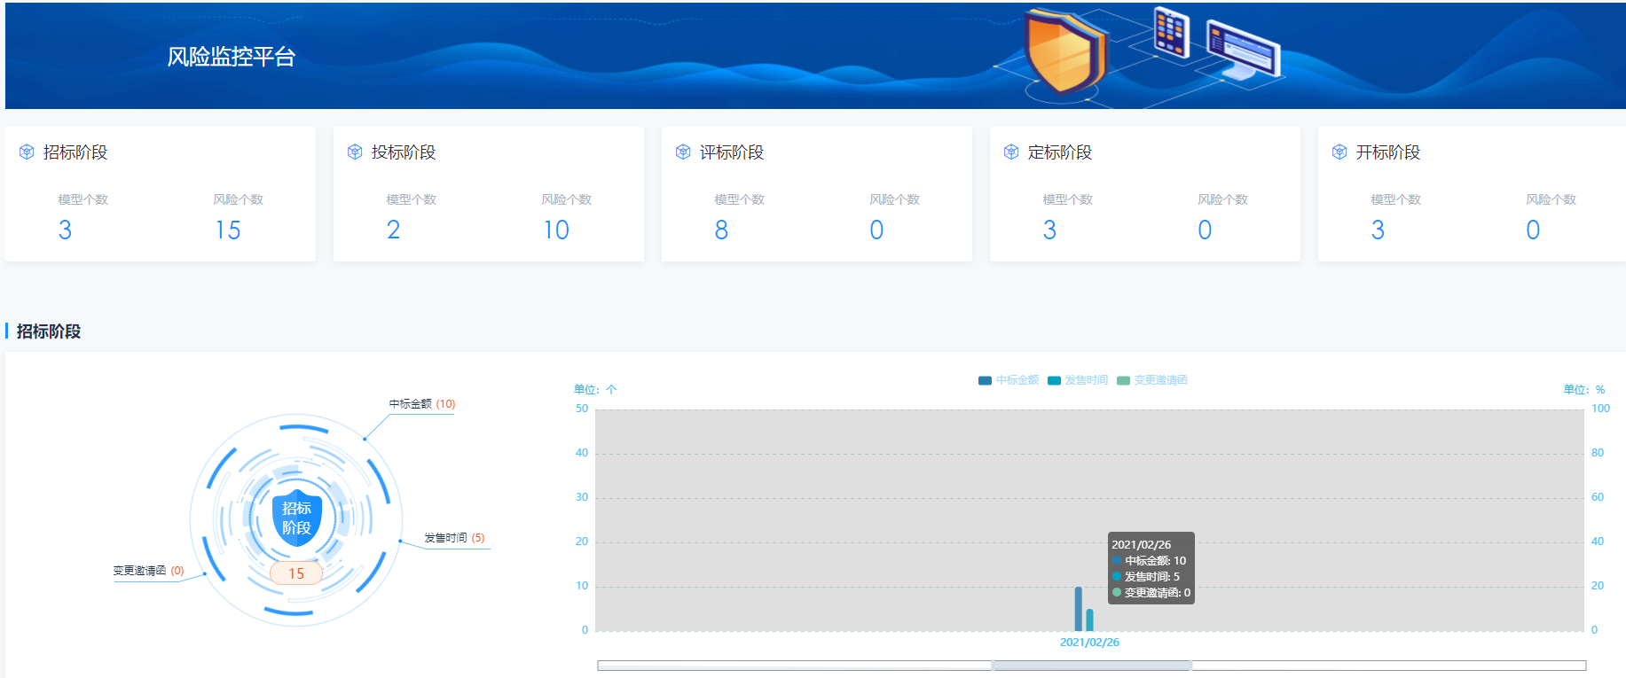Click the cube icon beside 投标阶段 card title
1626x678 pixels.
(x=355, y=152)
